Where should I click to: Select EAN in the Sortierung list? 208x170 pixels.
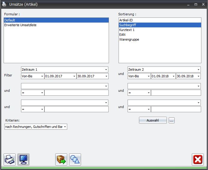click(x=122, y=35)
